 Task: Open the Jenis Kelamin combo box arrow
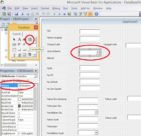(x=98, y=52)
